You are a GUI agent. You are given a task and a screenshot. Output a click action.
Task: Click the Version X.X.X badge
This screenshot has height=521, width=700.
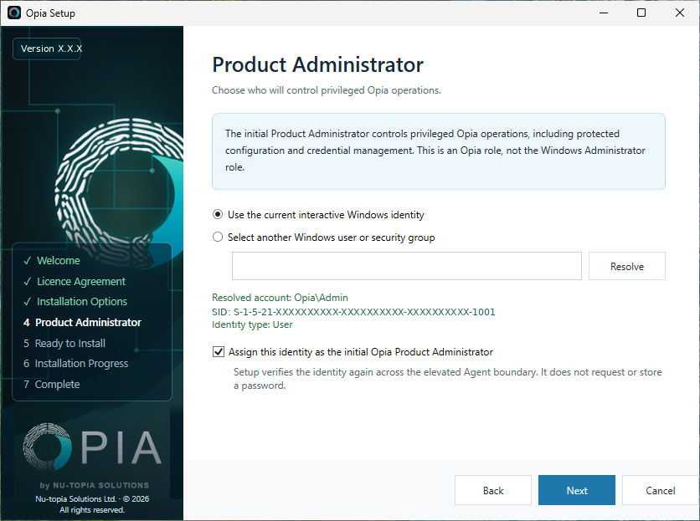coord(47,49)
